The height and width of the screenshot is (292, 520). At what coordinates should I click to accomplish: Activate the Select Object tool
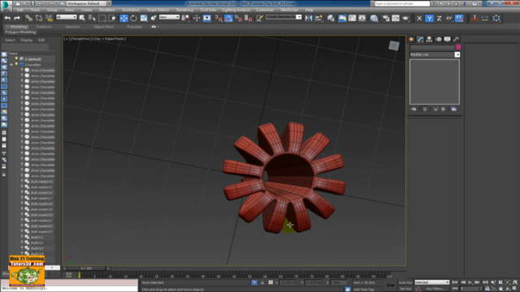pyautogui.click(x=82, y=18)
